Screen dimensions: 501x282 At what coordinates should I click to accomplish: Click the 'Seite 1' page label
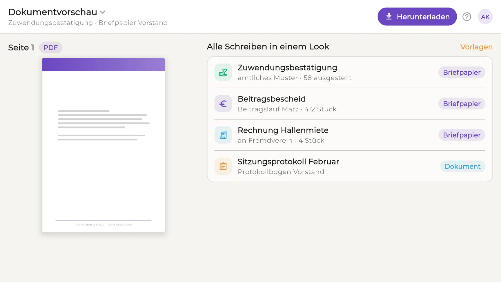pyautogui.click(x=21, y=48)
